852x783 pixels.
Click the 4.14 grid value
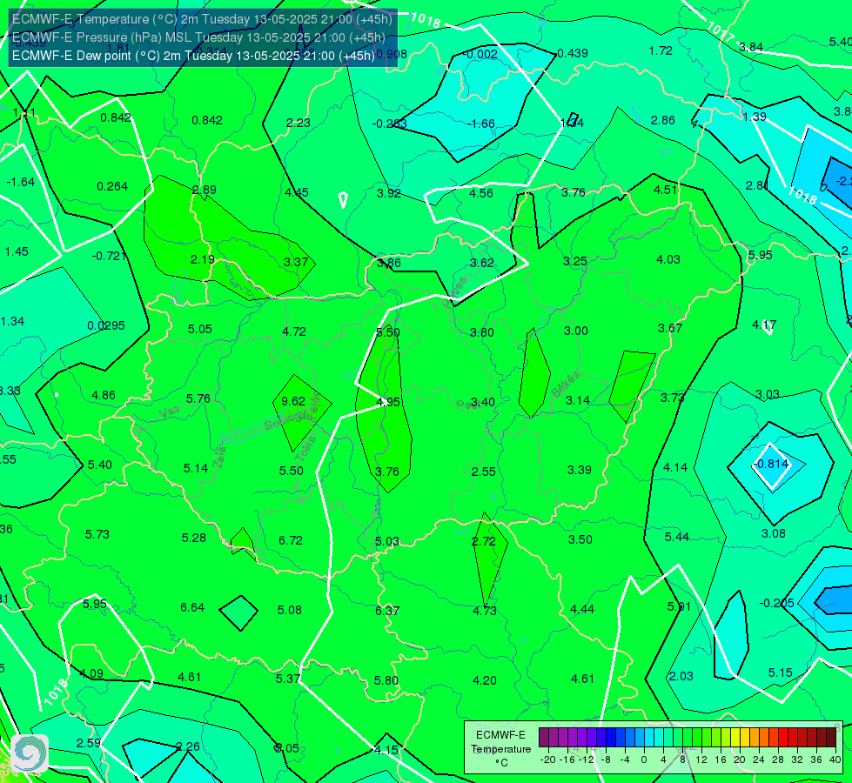click(x=674, y=467)
